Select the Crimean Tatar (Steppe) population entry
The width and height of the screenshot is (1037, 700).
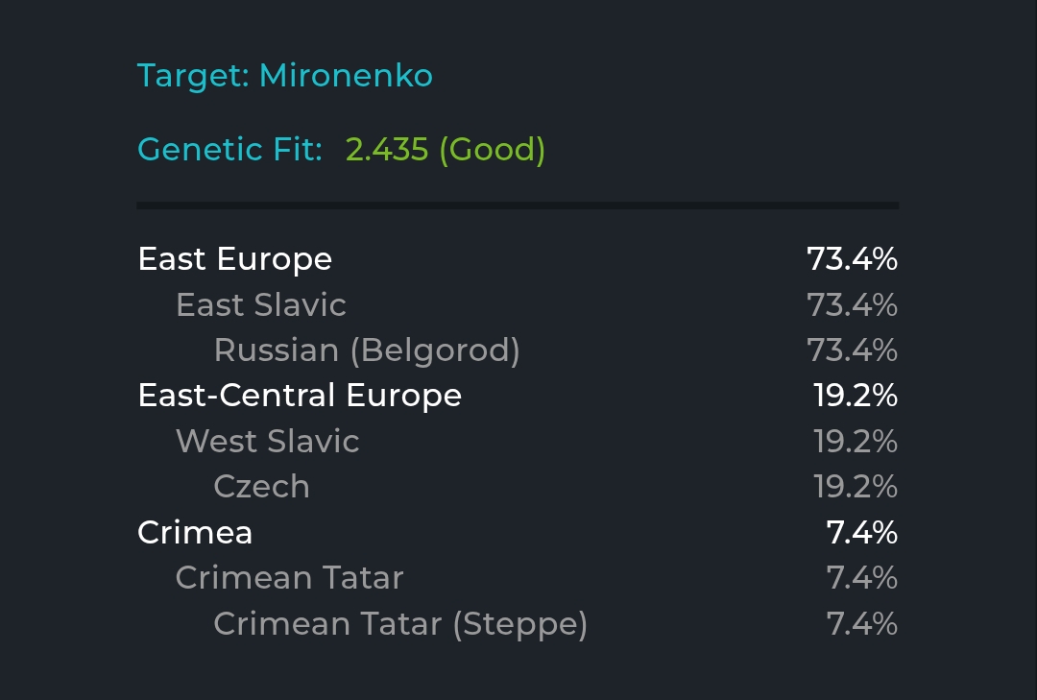(518, 624)
